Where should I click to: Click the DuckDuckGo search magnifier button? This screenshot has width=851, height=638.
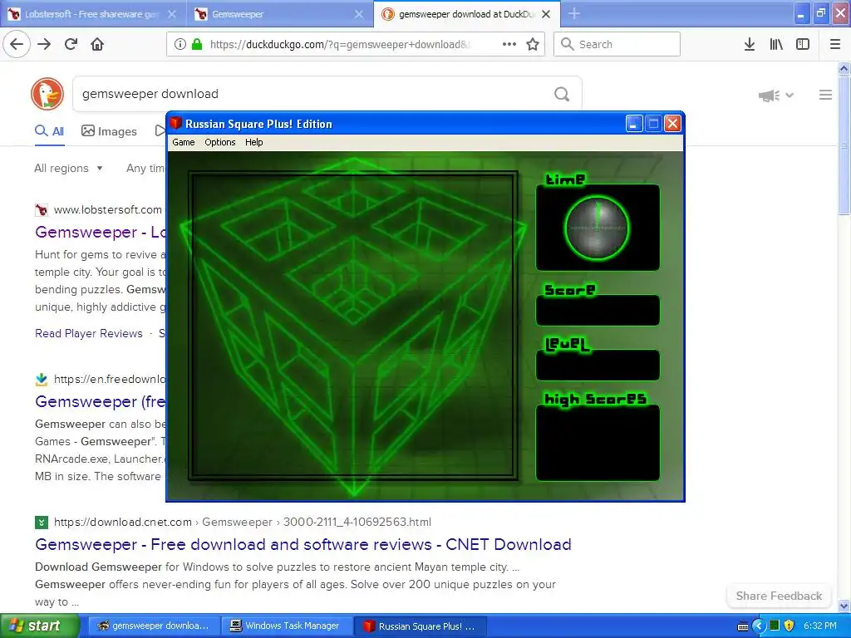(x=562, y=95)
